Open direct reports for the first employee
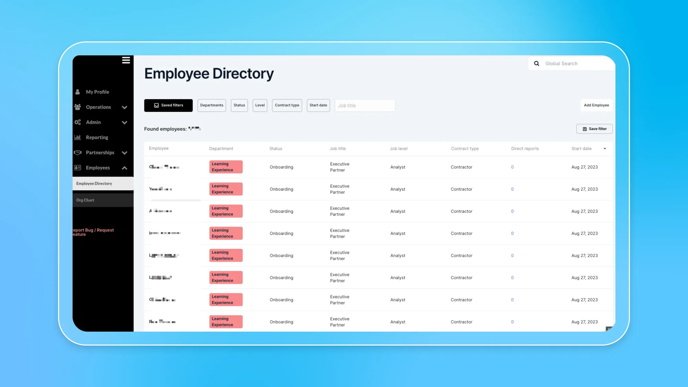The height and width of the screenshot is (387, 688). coord(512,167)
